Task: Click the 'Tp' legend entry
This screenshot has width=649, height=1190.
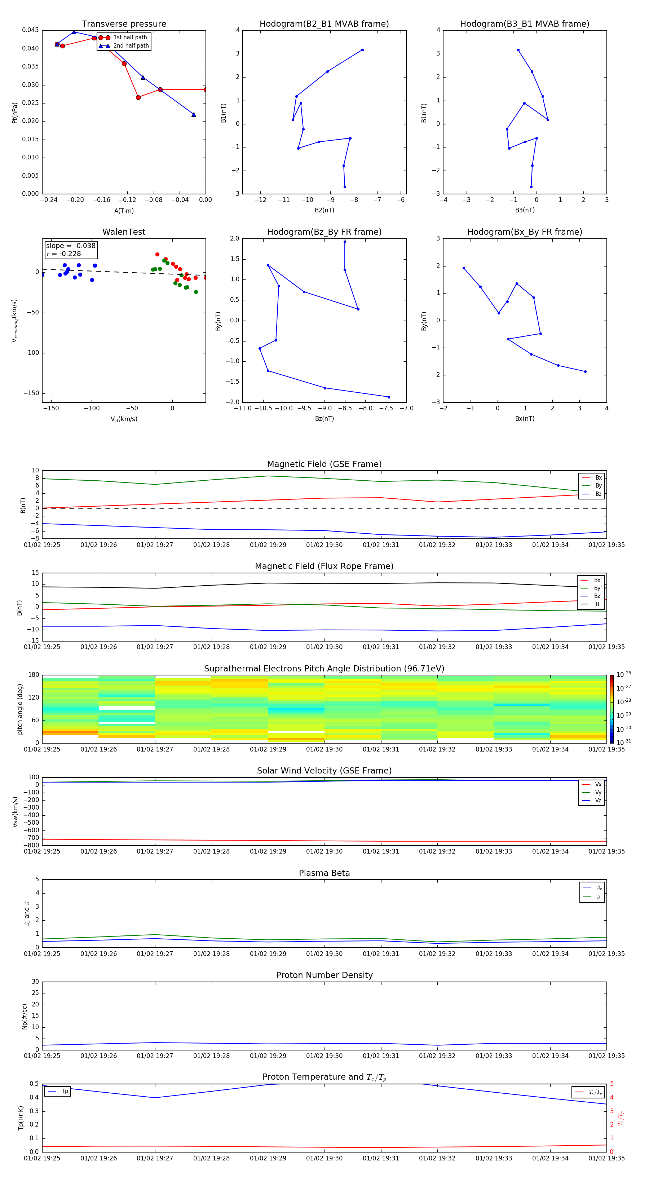Action: [58, 1091]
